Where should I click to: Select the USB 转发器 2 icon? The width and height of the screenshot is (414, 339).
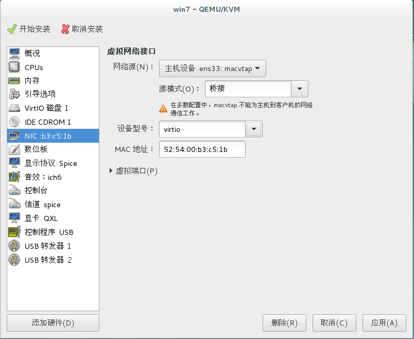tap(14, 260)
